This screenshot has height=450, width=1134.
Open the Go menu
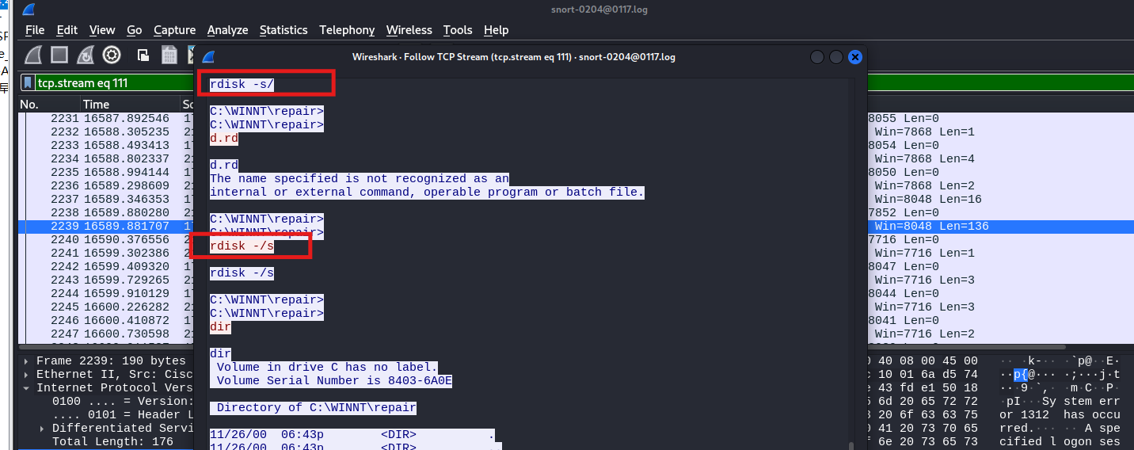coord(135,30)
